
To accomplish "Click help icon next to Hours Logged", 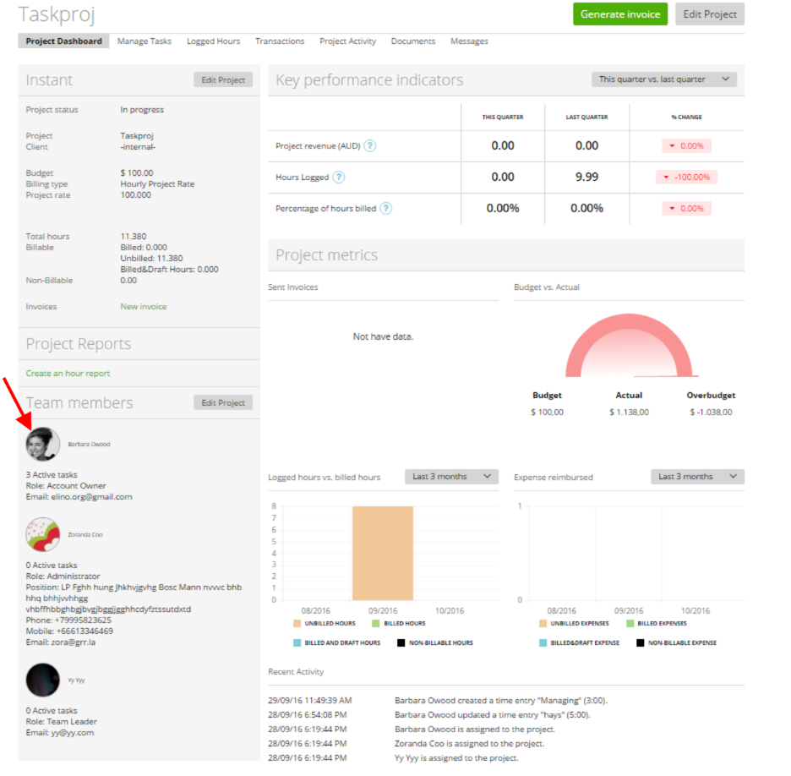I will [339, 178].
